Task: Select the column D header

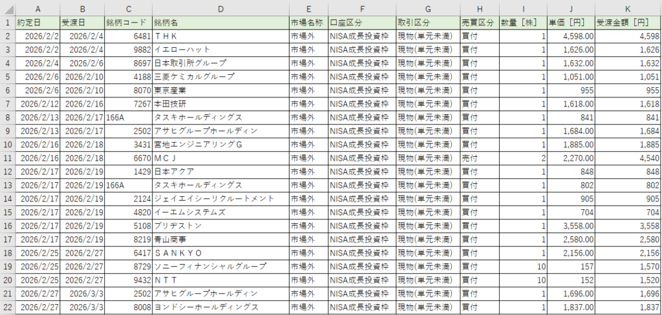Action: coord(220,8)
